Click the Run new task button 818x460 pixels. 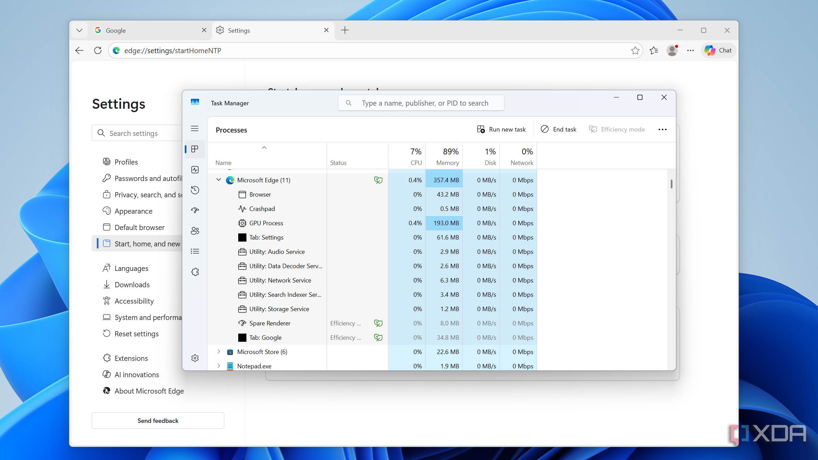(x=501, y=129)
